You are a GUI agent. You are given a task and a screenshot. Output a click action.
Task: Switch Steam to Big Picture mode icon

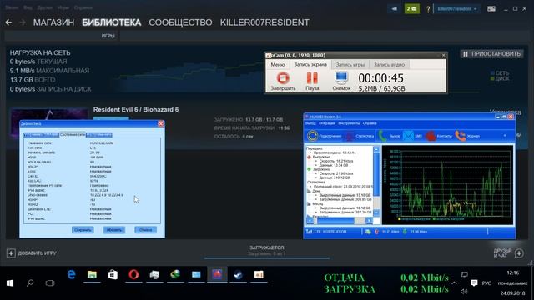click(x=491, y=9)
